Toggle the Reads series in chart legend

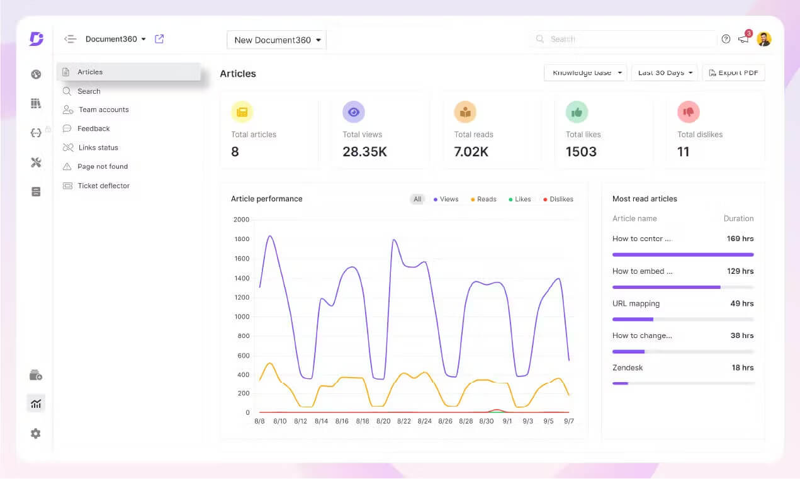click(483, 199)
